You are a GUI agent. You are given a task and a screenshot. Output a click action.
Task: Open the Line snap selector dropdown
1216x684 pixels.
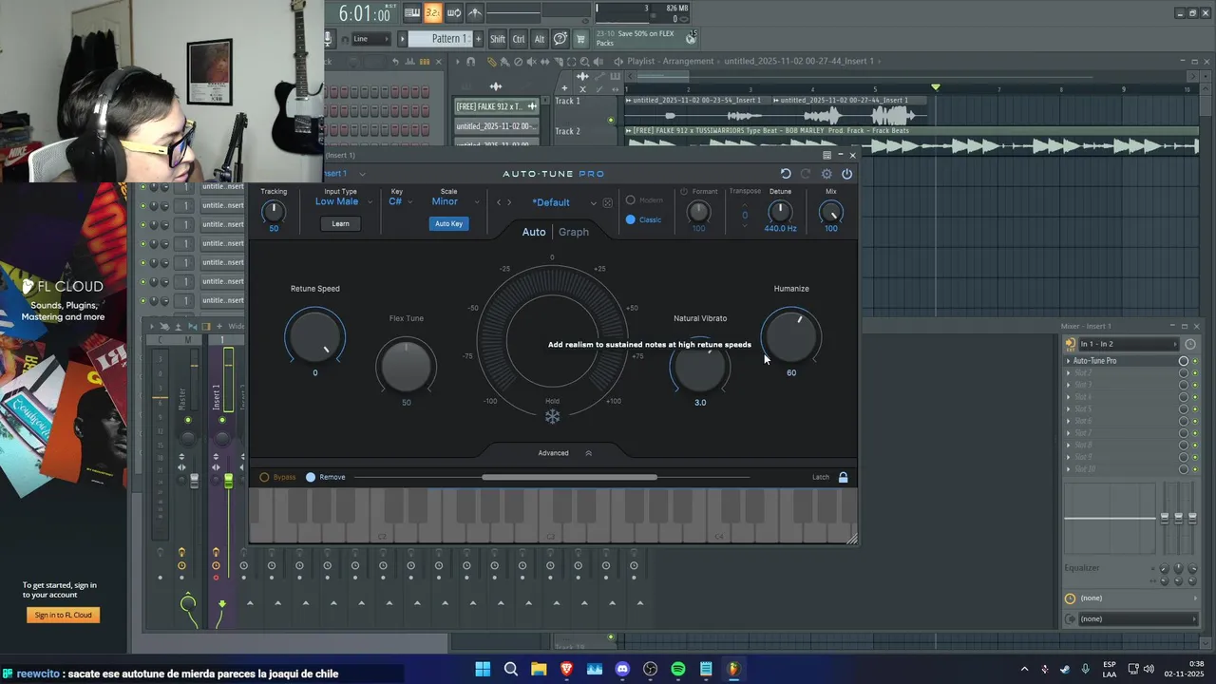coord(371,39)
